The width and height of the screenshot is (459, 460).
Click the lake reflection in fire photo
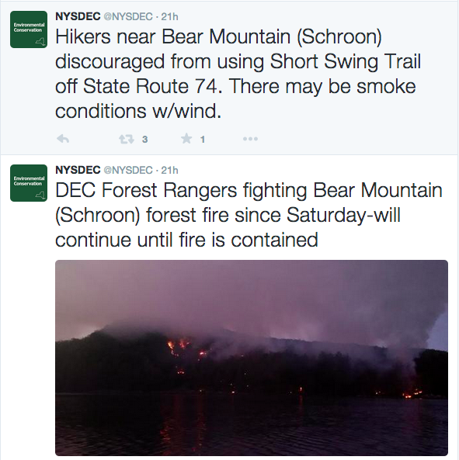[x=252, y=425]
